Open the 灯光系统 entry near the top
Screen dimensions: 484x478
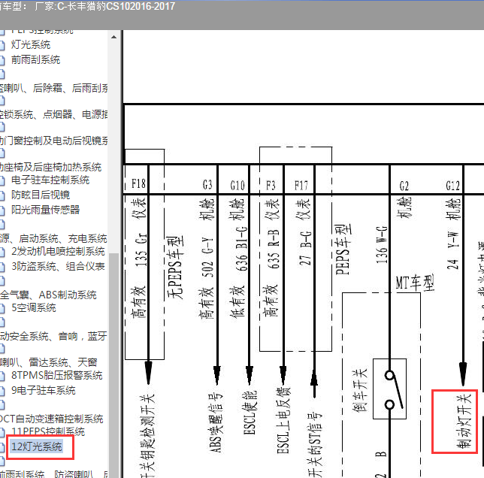point(31,45)
